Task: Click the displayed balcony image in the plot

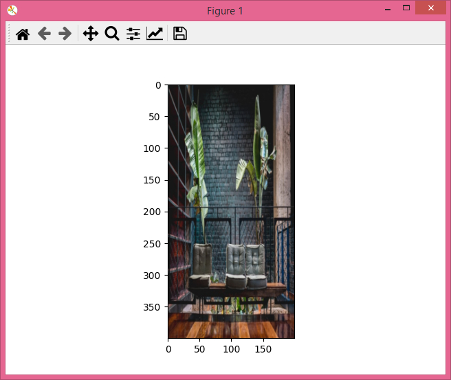Action: [x=231, y=211]
